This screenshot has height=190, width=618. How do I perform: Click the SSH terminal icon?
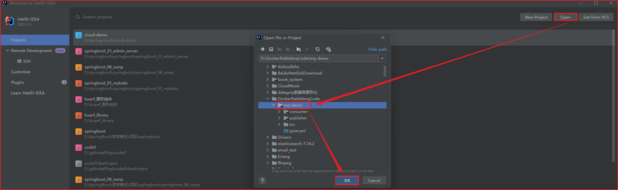[19, 61]
